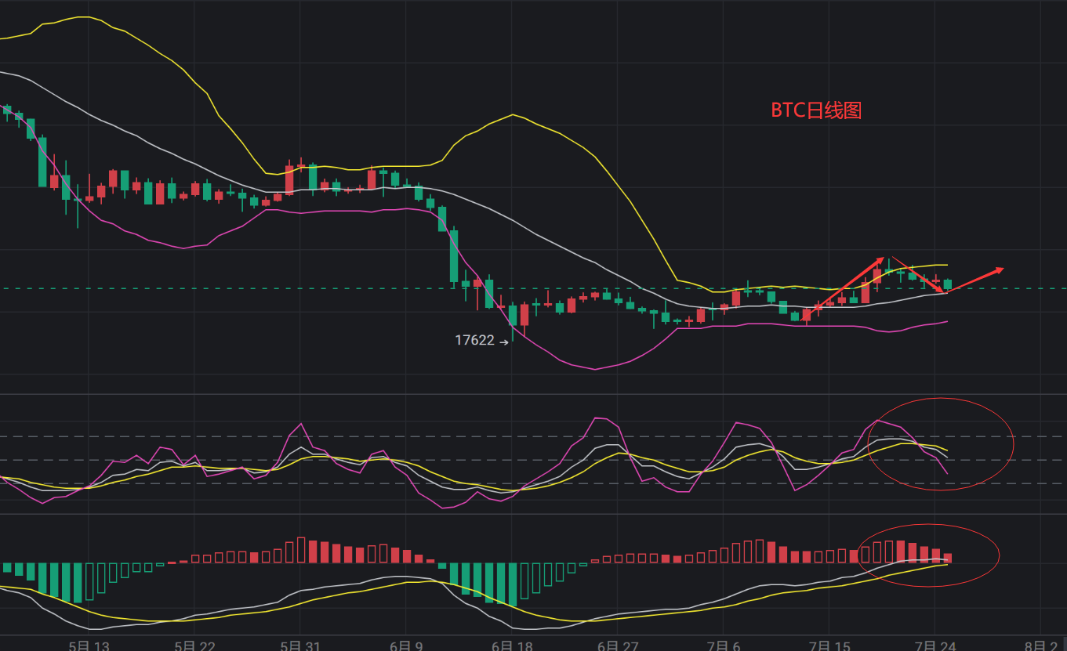
Task: Click the magenta oscillator line's end inside the red ellipse
Action: click(x=948, y=473)
